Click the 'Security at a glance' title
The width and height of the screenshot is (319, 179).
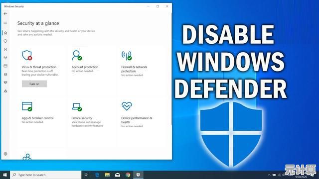tap(38, 23)
